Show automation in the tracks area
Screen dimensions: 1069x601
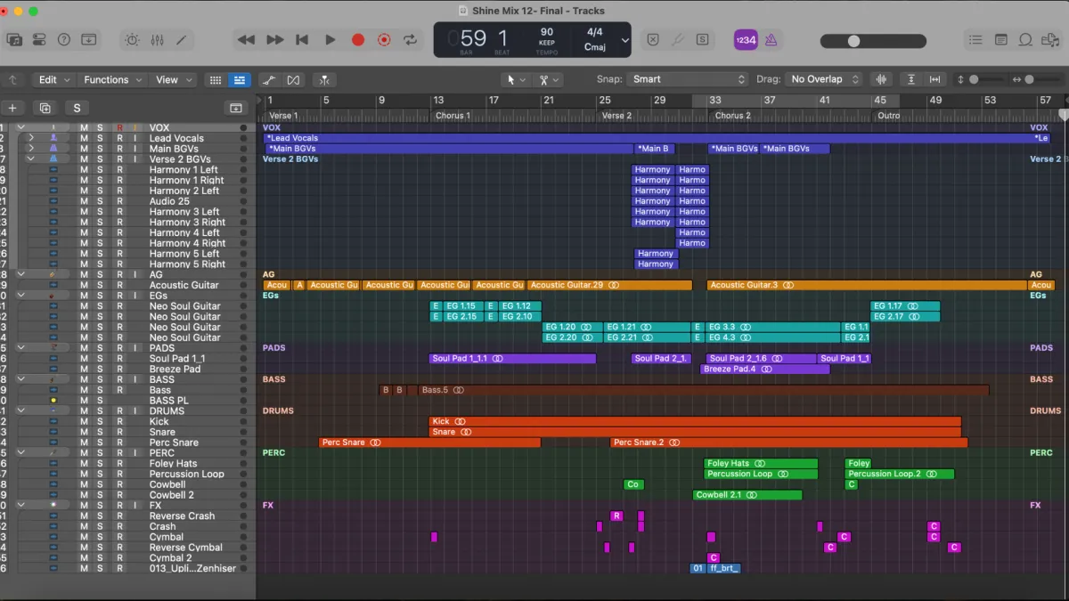(x=269, y=80)
